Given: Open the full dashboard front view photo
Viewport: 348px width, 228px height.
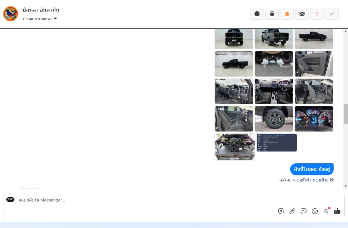Looking at the screenshot, I should [274, 92].
